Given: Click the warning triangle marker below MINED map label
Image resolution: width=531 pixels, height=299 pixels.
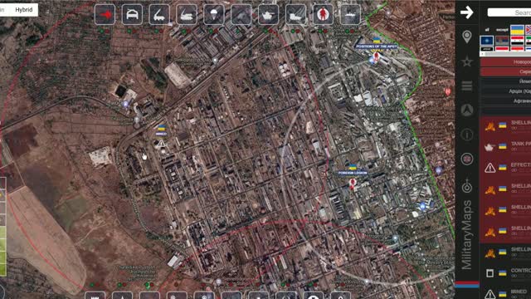Looking at the screenshot, I should click(x=162, y=144).
